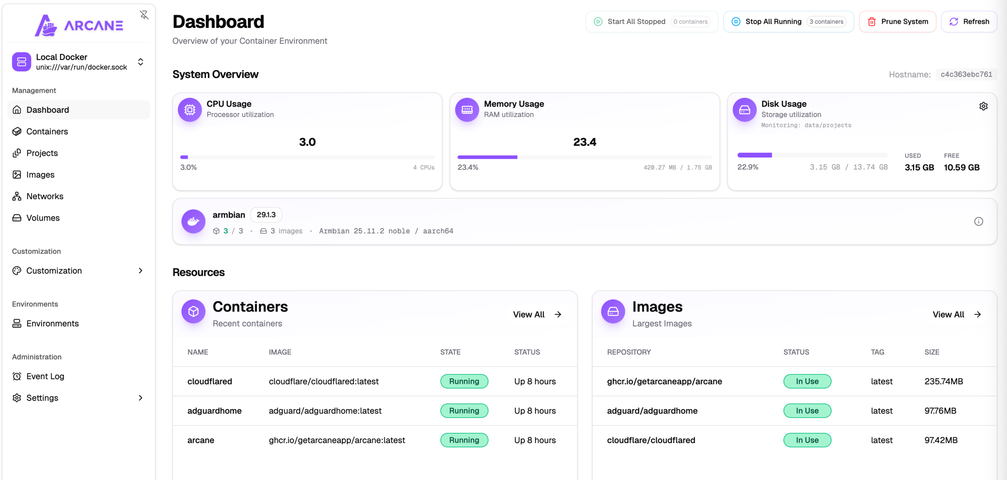Open Disk Usage settings gear icon
Screen dimensions: 1007x480
tap(983, 106)
